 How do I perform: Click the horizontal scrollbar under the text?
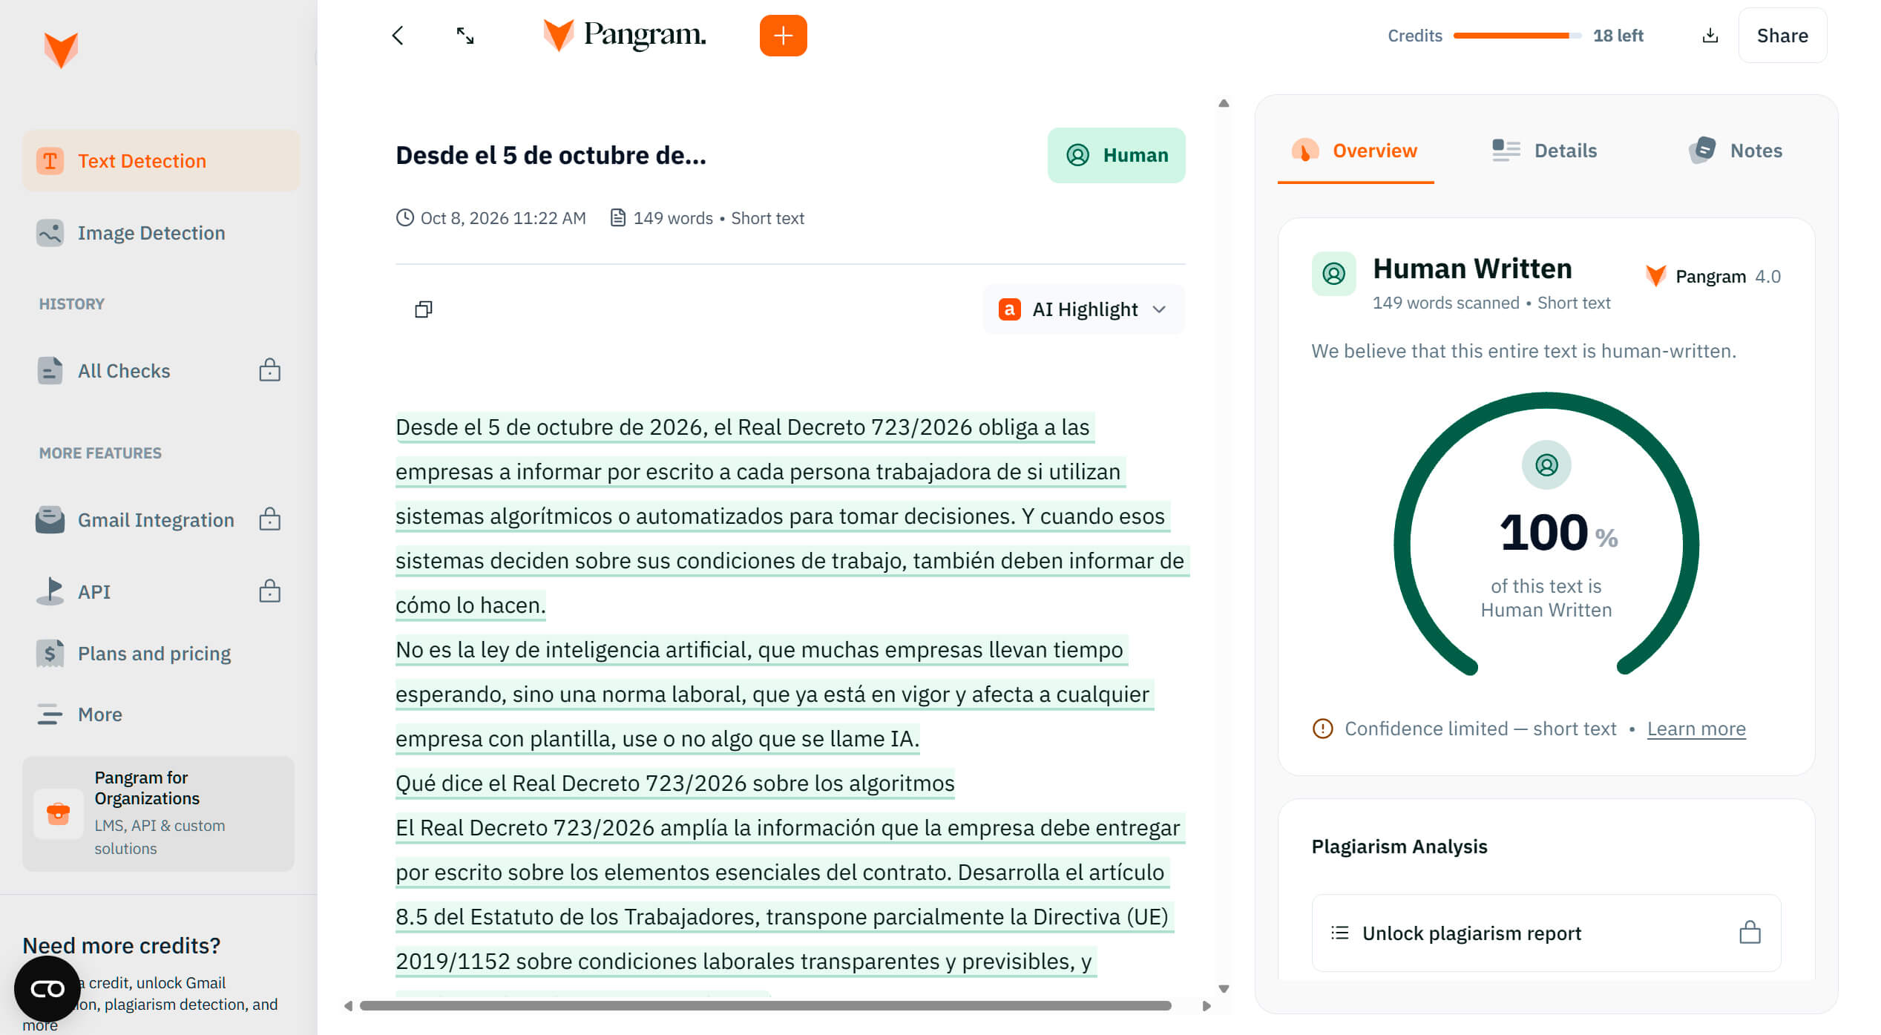764,1006
